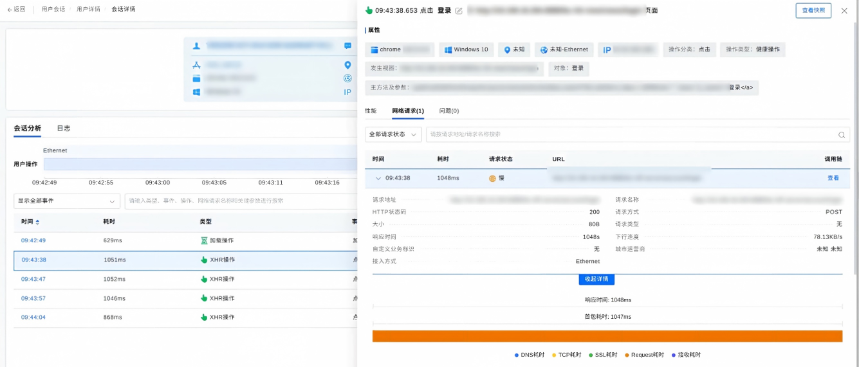Click the 对象：登录 tag
The image size is (859, 367).
pos(569,69)
